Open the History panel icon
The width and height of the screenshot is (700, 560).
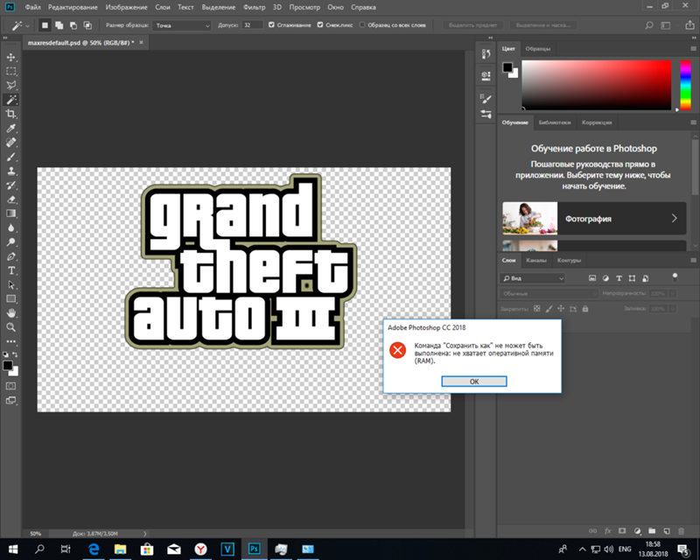point(486,54)
